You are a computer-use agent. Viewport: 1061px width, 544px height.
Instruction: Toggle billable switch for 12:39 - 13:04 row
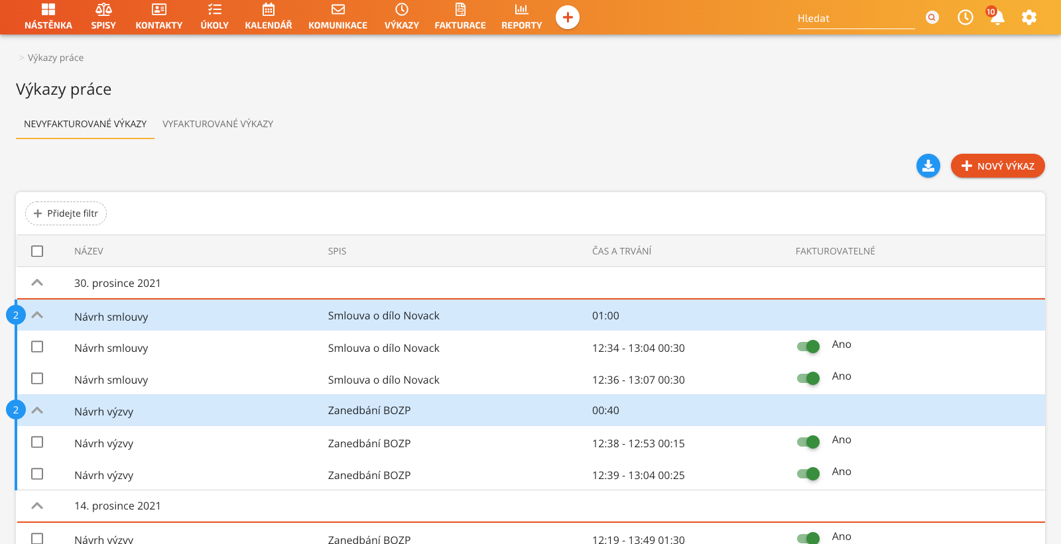click(808, 474)
